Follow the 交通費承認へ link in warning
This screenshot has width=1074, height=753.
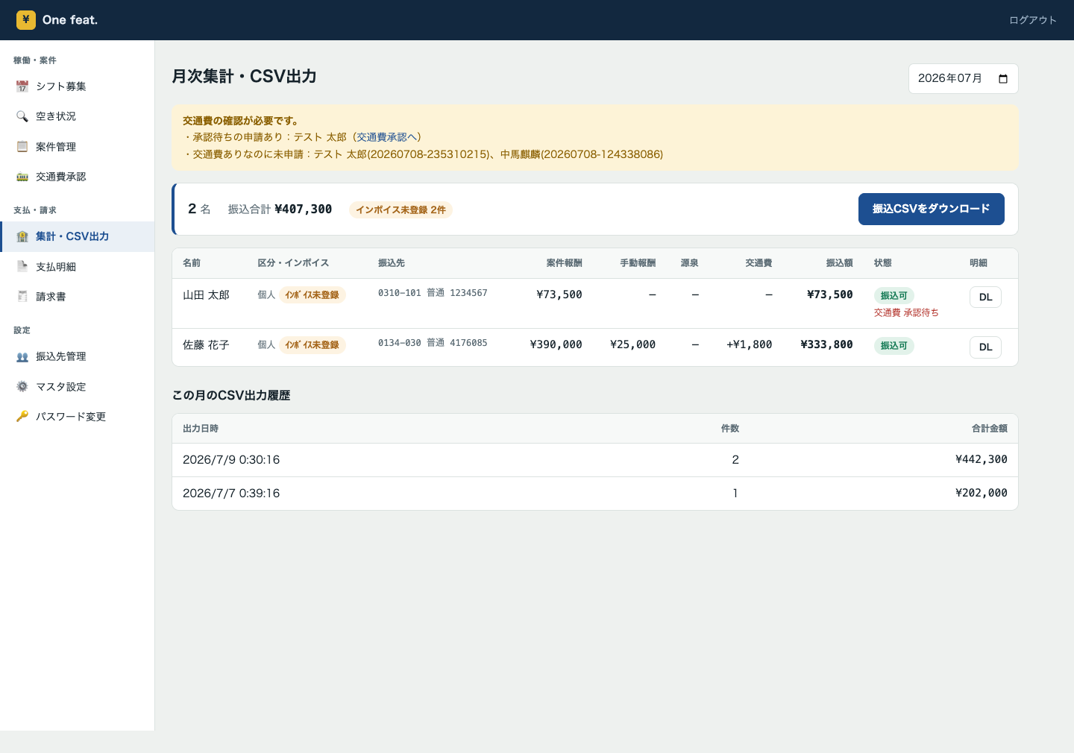pyautogui.click(x=386, y=137)
